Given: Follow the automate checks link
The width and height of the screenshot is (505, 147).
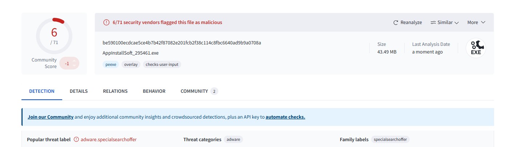Looking at the screenshot, I should coord(285,117).
